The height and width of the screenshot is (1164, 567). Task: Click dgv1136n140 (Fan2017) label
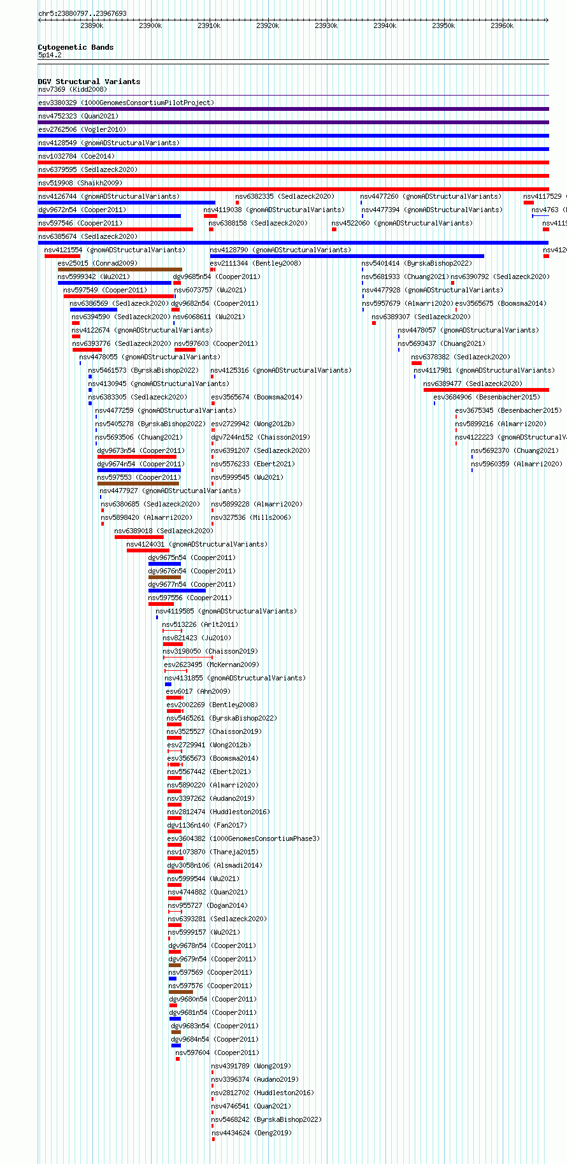[x=207, y=825]
